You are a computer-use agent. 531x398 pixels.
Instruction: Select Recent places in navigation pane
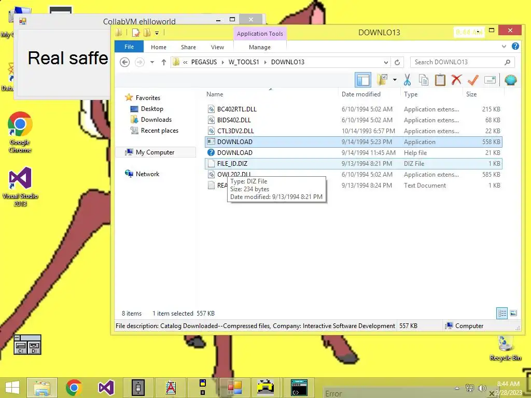(159, 131)
